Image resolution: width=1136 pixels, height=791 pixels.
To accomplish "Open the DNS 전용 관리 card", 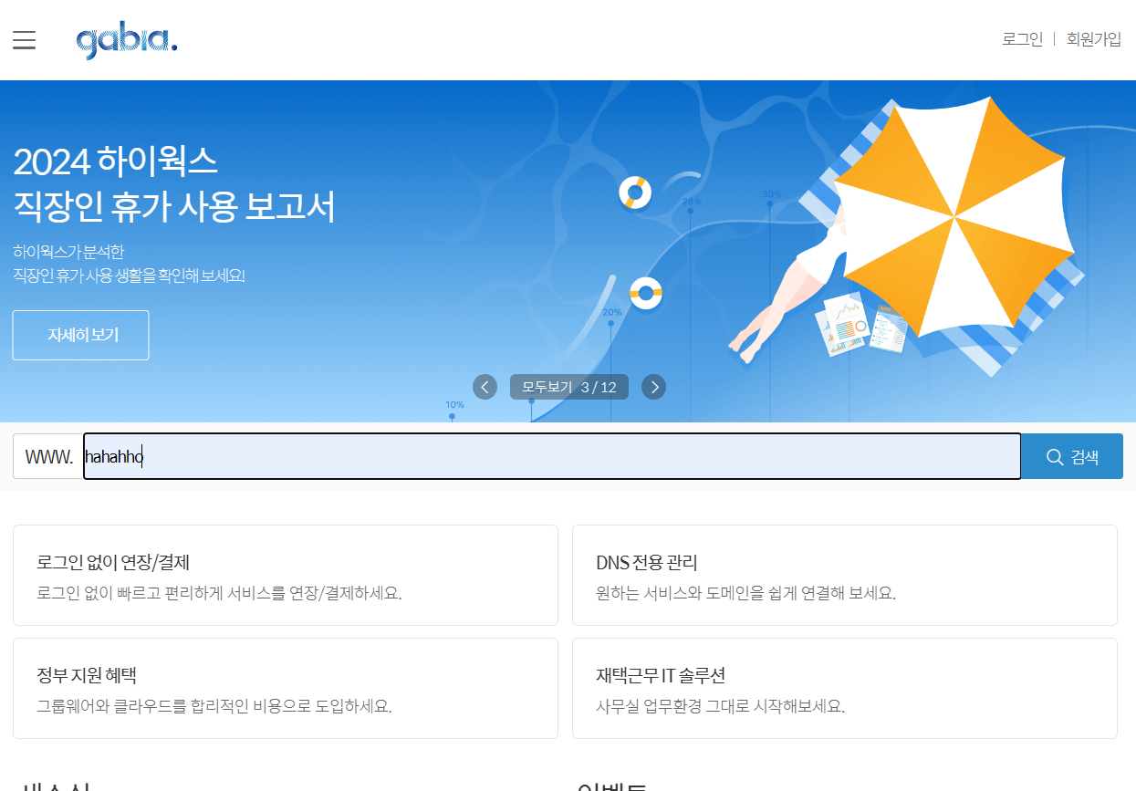I will 845,575.
